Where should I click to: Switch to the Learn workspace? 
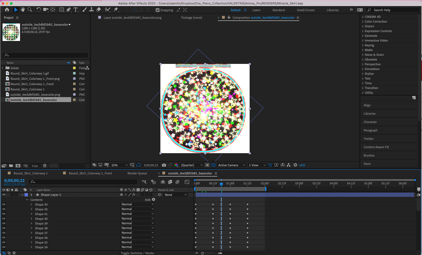click(256, 10)
